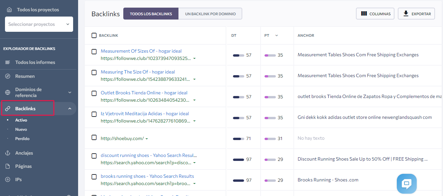Click anchor text starting 'outlet brooks Tienda Online'
The width and height of the screenshot is (443, 196).
(x=370, y=96)
